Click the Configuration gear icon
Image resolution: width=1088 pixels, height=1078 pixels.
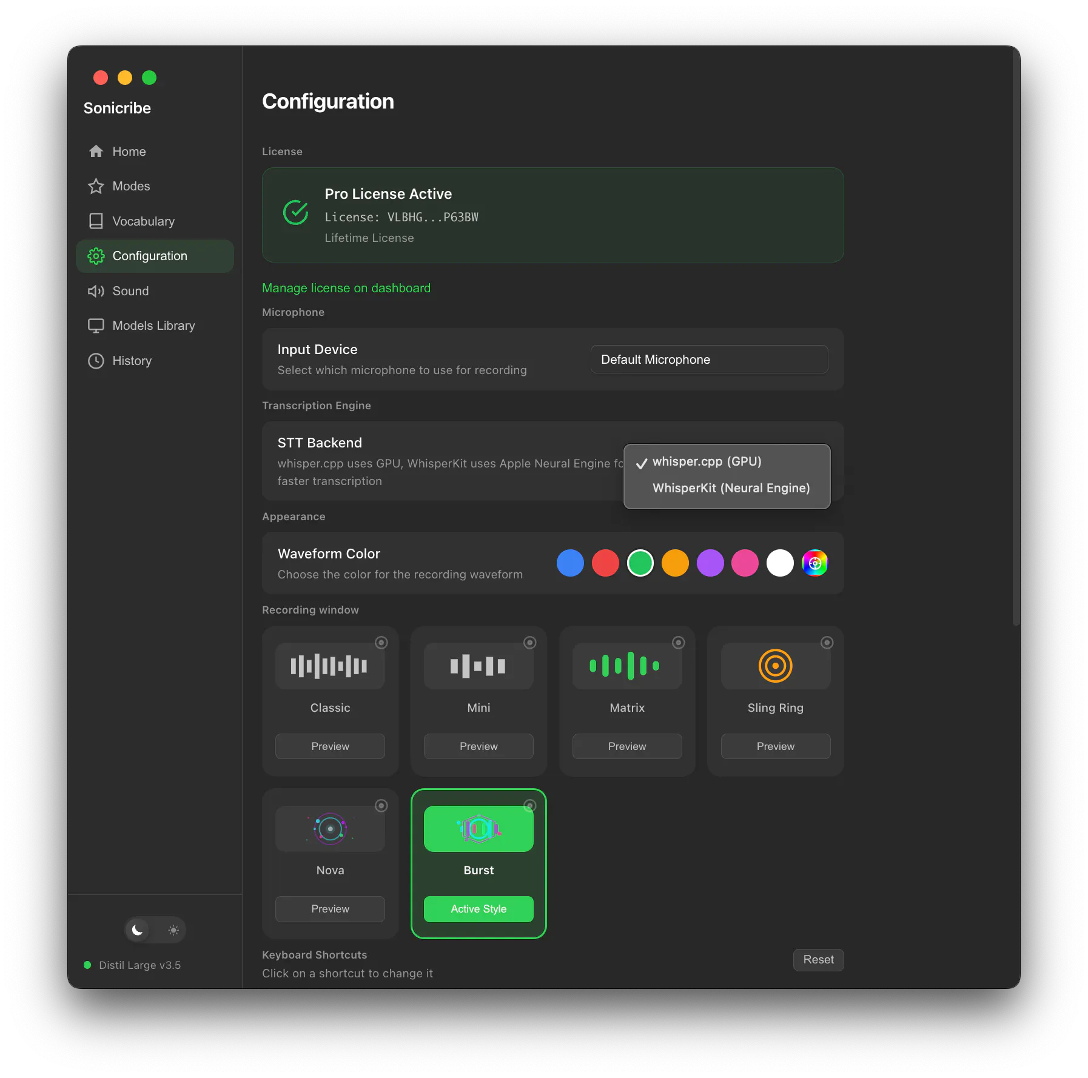coord(96,256)
